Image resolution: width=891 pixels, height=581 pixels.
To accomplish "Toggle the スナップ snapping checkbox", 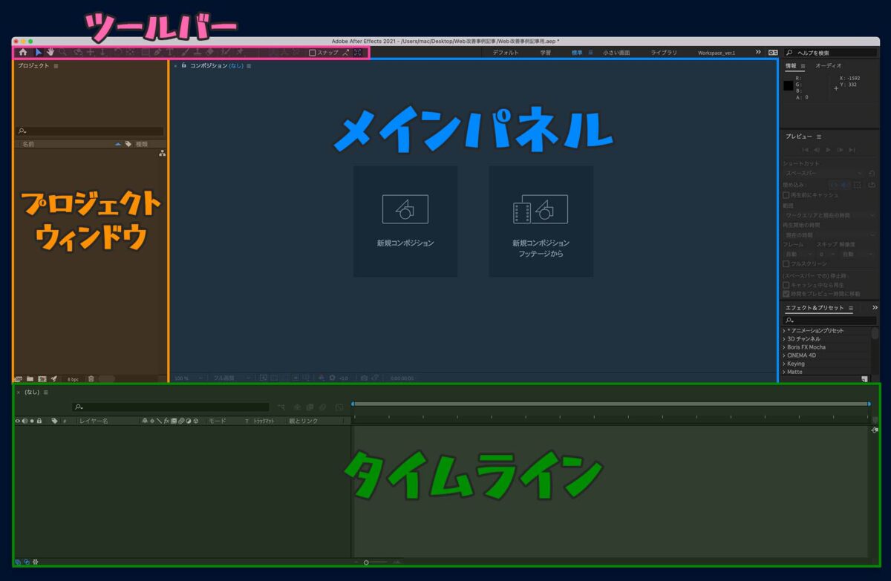I will 313,53.
